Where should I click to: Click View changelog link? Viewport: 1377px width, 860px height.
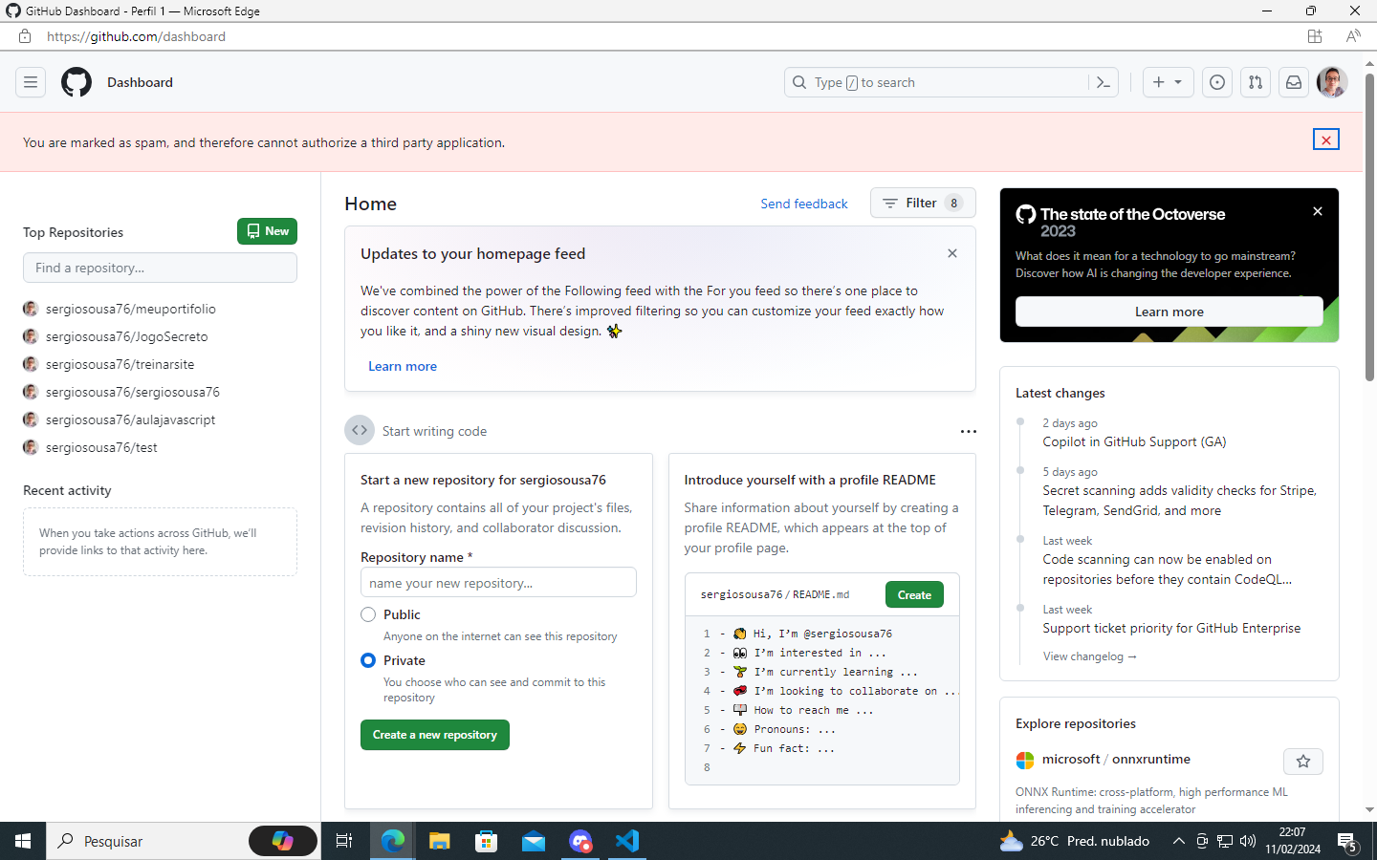(x=1089, y=656)
